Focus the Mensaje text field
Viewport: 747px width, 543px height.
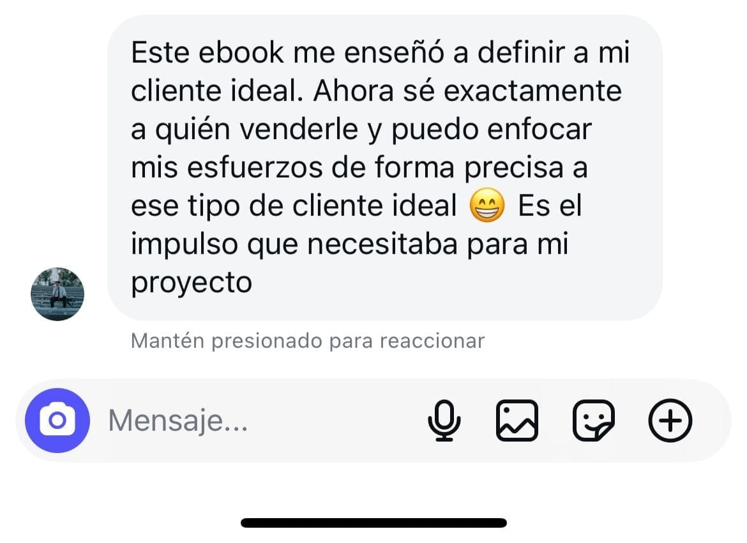[257, 420]
